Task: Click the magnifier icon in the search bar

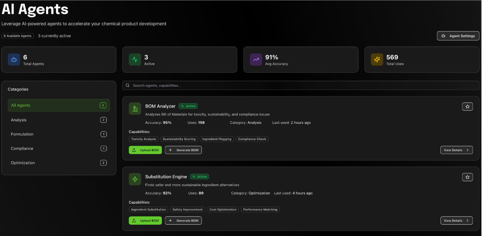Action: pos(128,85)
